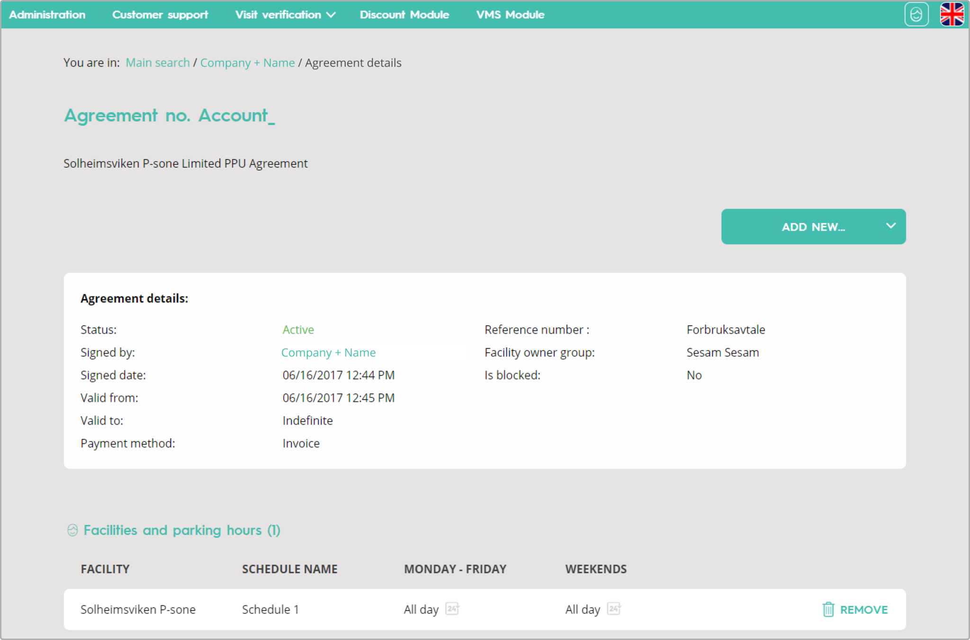Click the REMOVE link for Solheimsviken P-sone
The image size is (970, 640).
pyautogui.click(x=863, y=610)
